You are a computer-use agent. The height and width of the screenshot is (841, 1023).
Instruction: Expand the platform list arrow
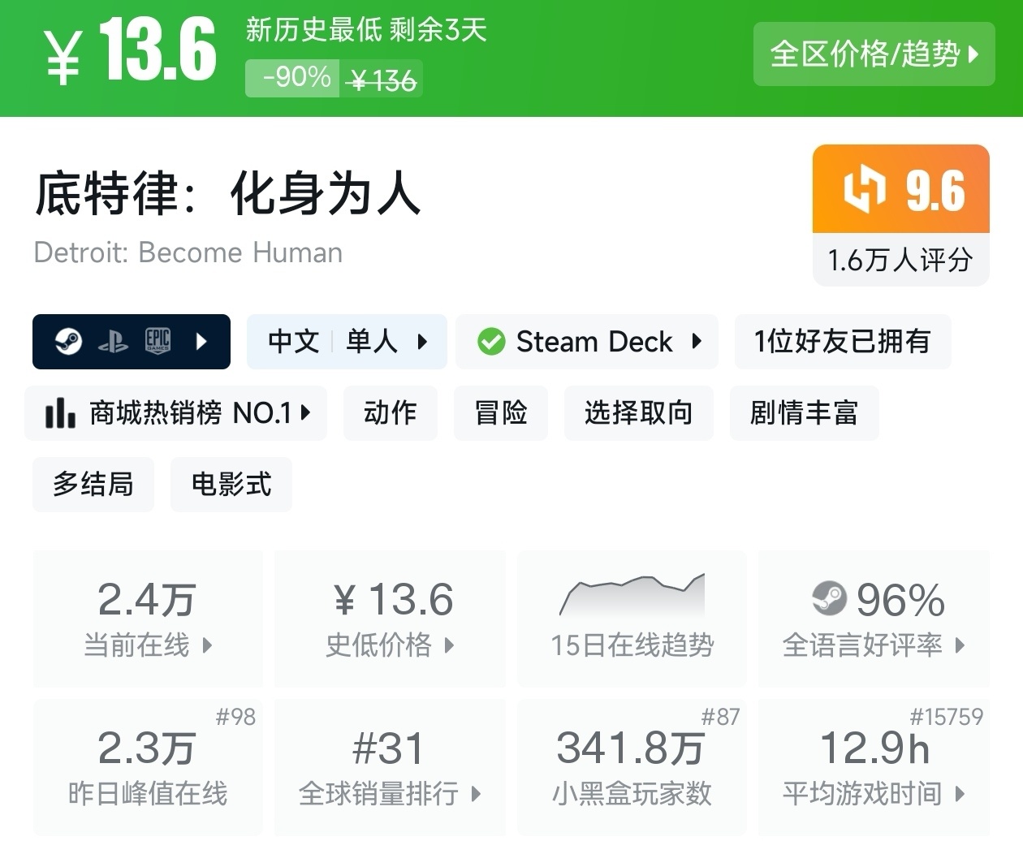[x=202, y=342]
